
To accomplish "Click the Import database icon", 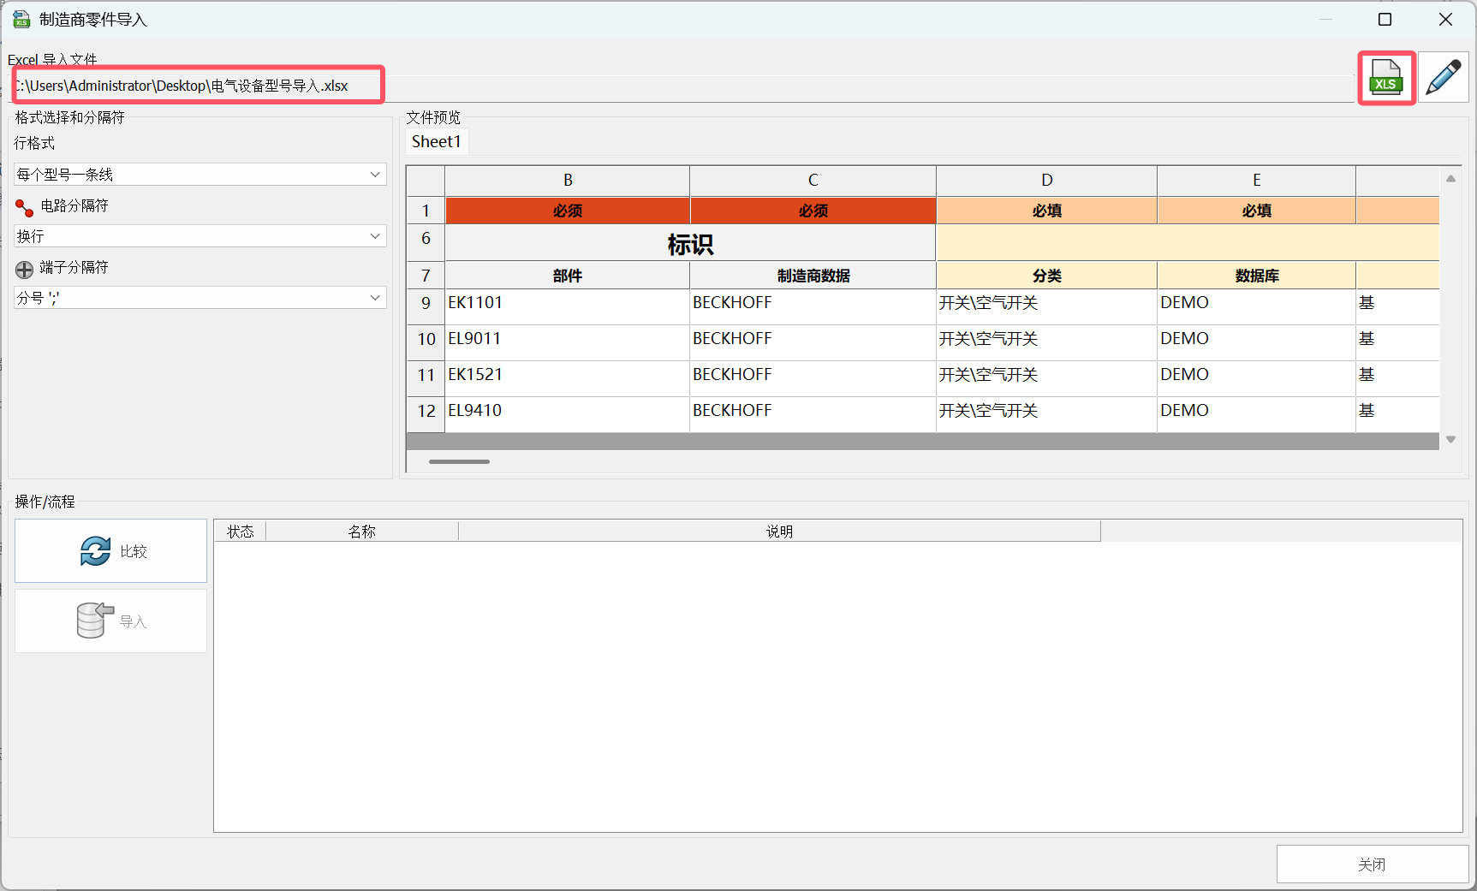I will [94, 621].
